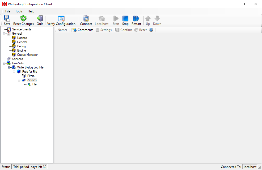This screenshot has width=262, height=170.
Task: Collapse the RuleSets tree node
Action: coord(4,63)
